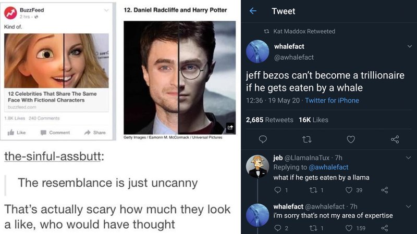
Task: Like the main whalefact tweet
Action: point(351,139)
